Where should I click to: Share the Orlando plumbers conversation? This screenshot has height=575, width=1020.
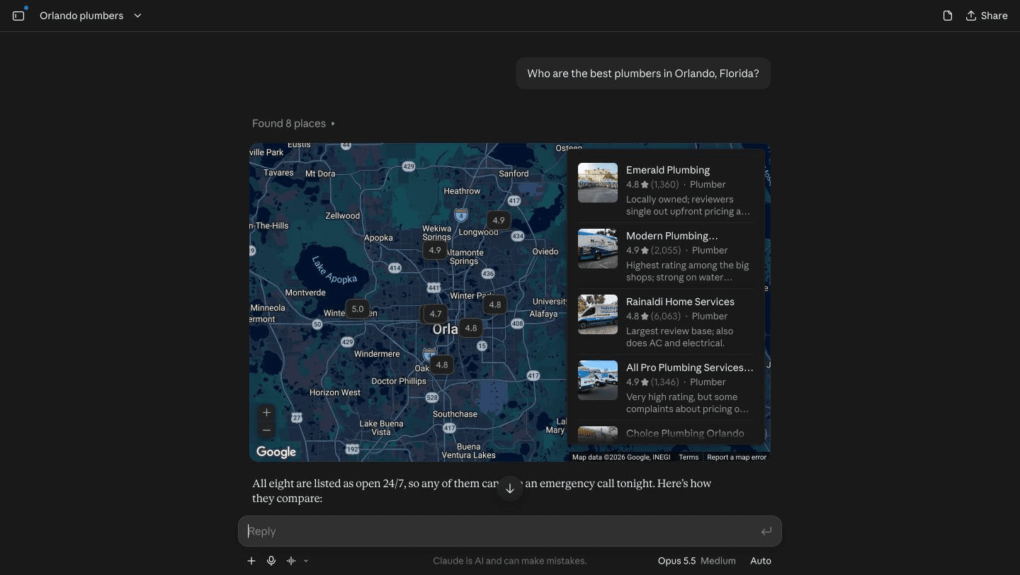(987, 16)
